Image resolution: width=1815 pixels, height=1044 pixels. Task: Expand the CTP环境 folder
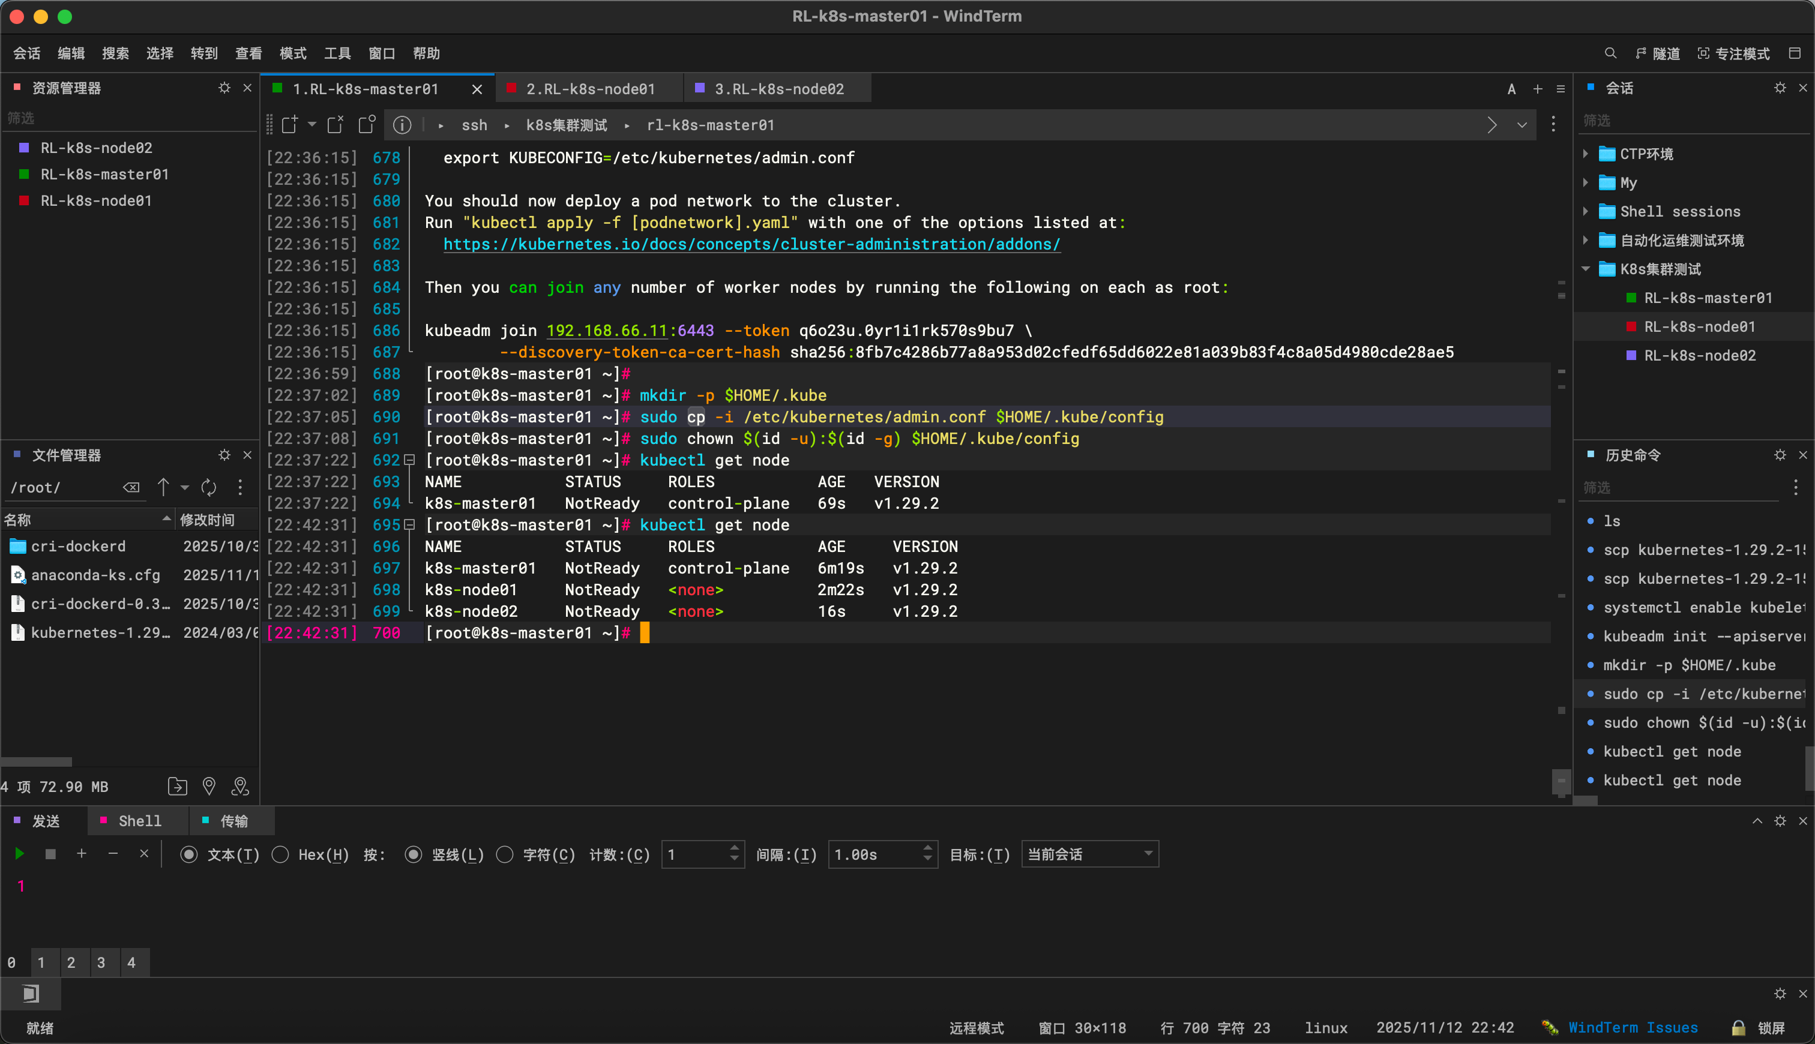[1586, 154]
